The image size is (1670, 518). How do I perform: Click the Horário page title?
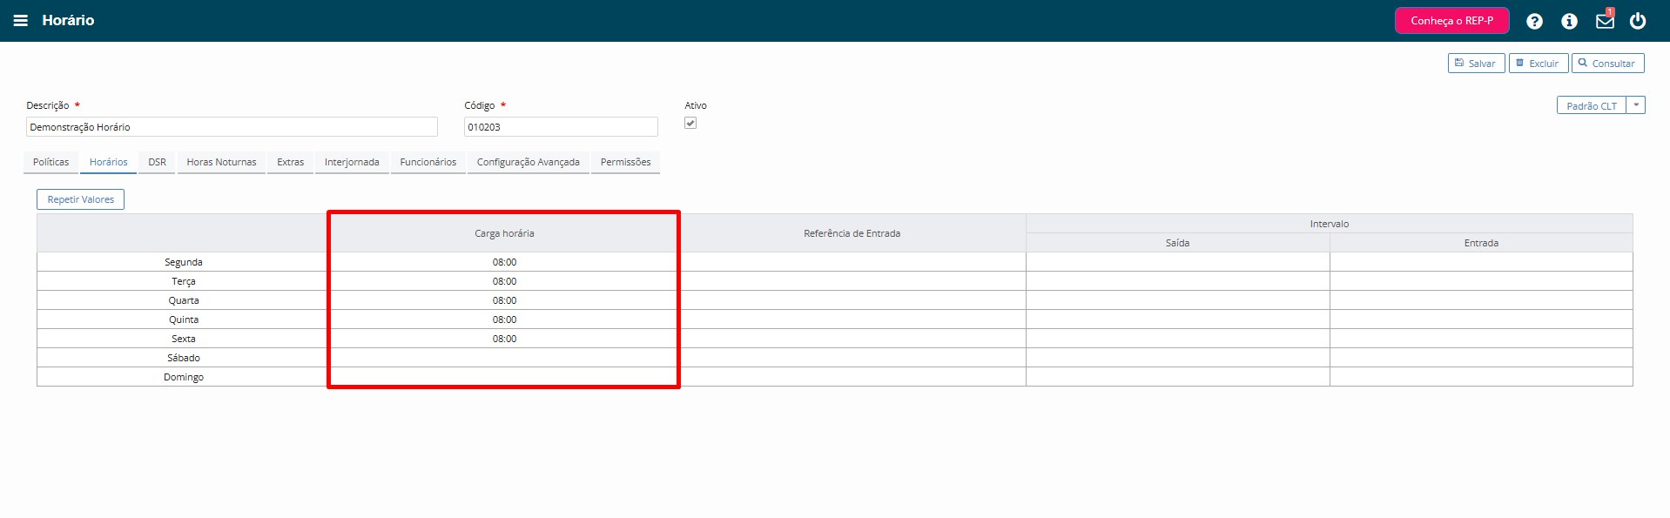point(68,20)
